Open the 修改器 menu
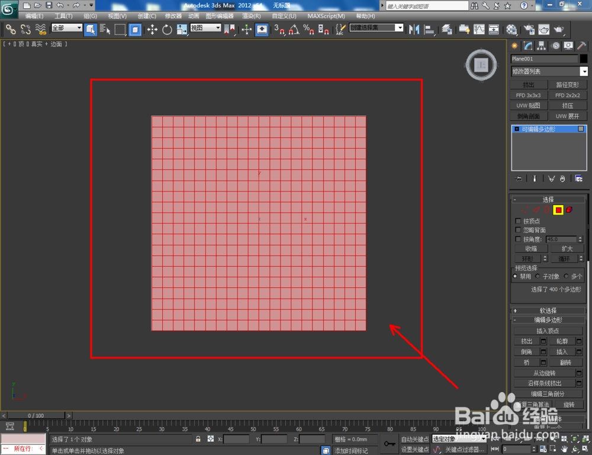 [173, 16]
